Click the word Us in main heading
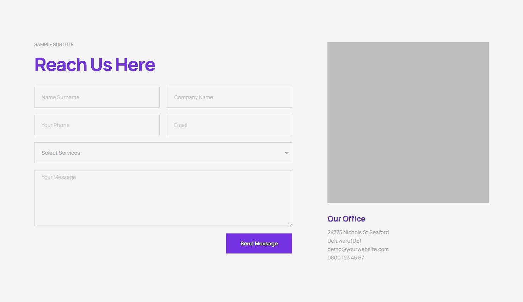Screen dimensions: 523x302 (101, 65)
